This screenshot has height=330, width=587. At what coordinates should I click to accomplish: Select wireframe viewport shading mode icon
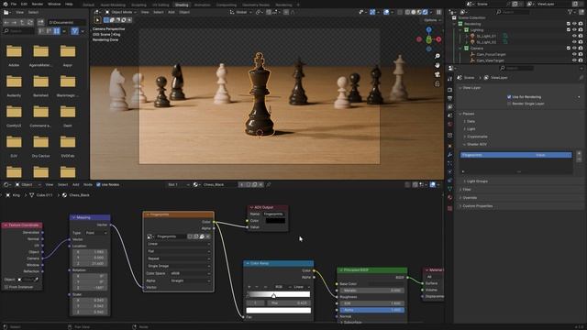click(x=407, y=12)
